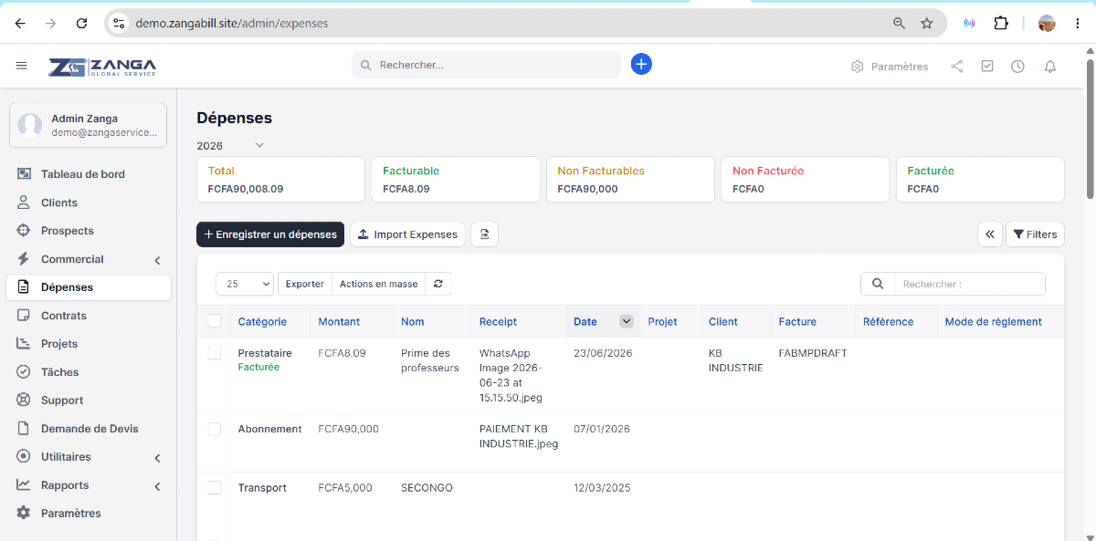
Task: Open FABMPDRAFT invoice link
Action: coord(813,353)
